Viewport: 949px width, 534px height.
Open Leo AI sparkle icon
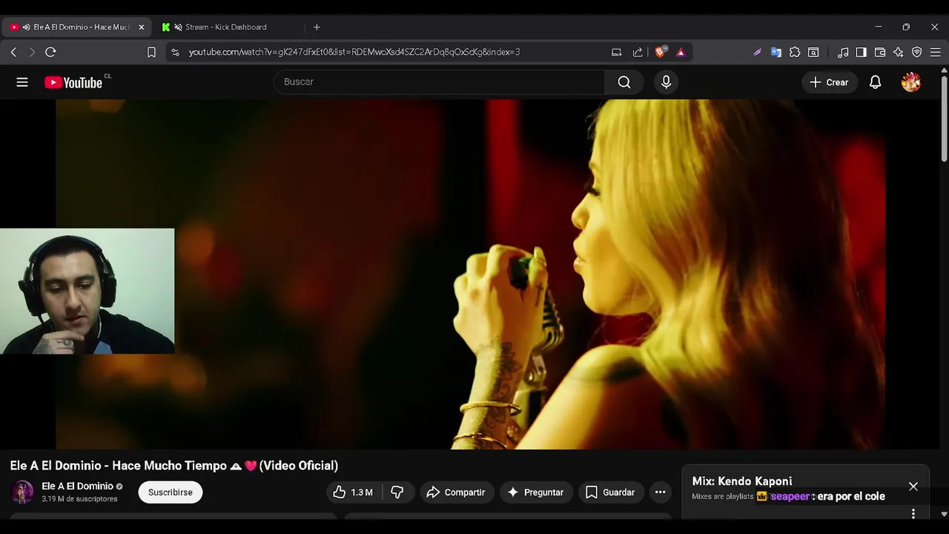click(899, 52)
